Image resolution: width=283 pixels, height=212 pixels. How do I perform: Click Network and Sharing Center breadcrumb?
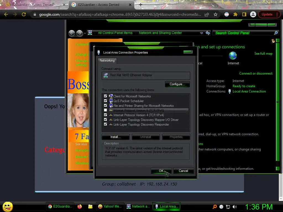click(x=160, y=33)
